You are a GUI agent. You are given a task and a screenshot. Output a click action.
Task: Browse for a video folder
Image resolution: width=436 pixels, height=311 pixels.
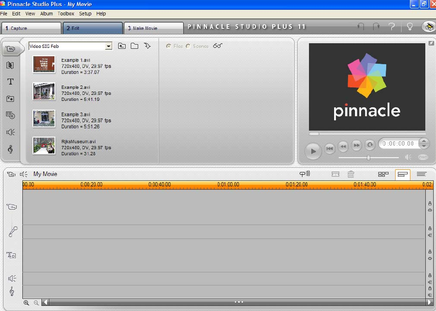[134, 46]
